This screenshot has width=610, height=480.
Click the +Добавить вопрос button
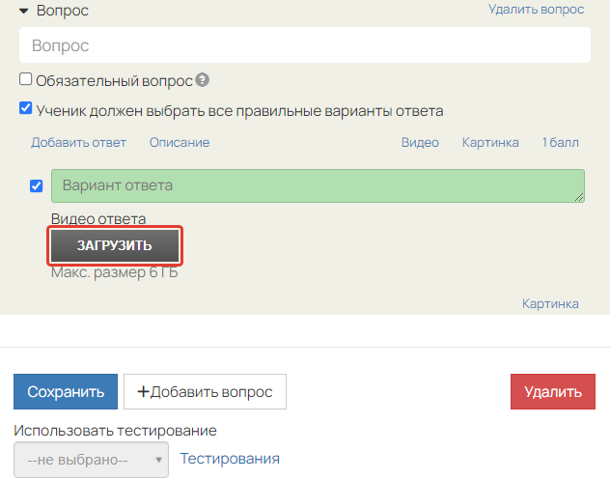pyautogui.click(x=205, y=392)
